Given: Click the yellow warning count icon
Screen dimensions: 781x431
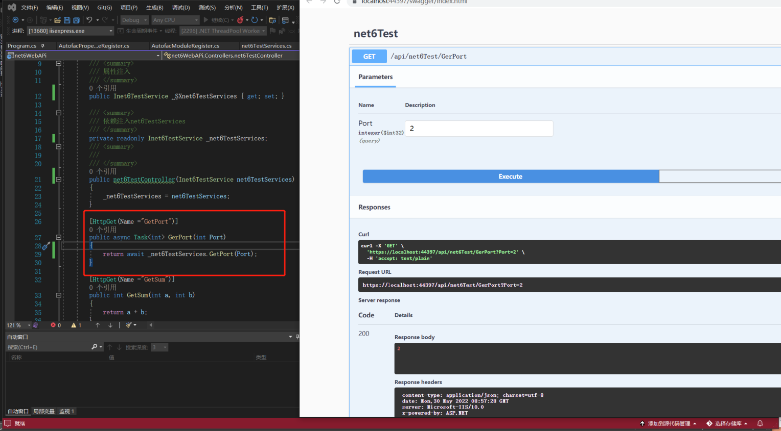Looking at the screenshot, I should click(x=74, y=325).
